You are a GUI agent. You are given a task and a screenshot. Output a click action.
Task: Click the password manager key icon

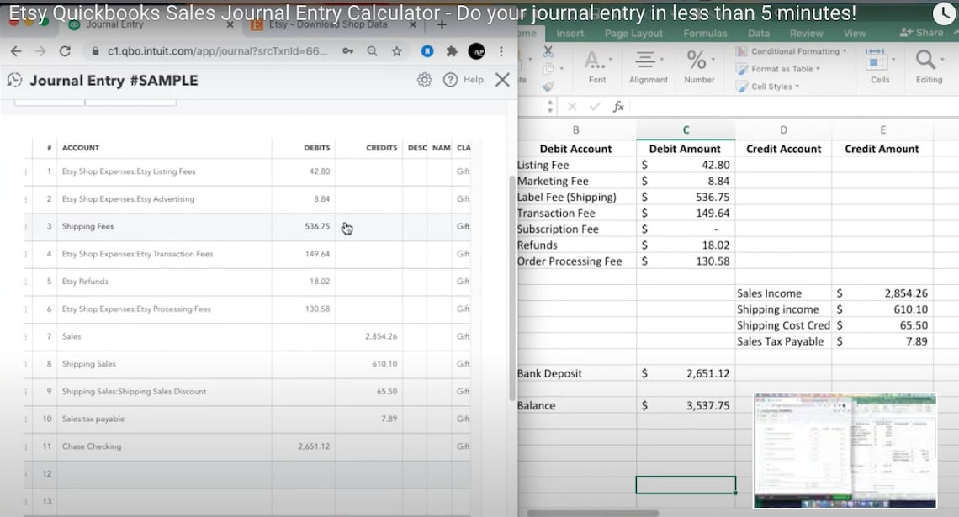348,50
